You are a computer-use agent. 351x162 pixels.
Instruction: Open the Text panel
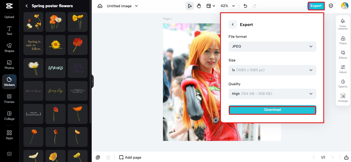click(x=9, y=31)
